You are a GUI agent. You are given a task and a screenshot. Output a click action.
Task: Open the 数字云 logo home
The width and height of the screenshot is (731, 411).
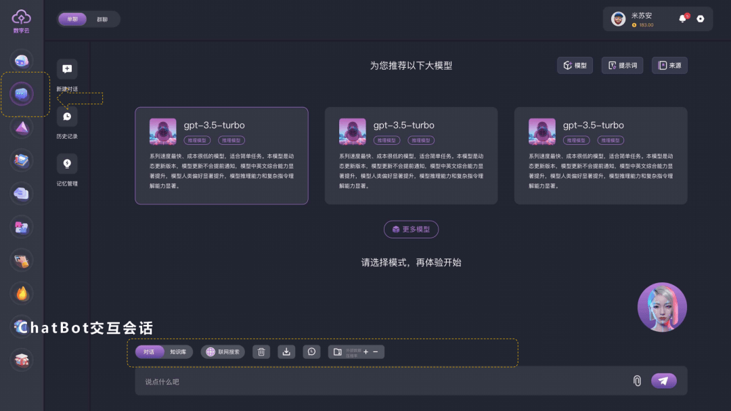(x=21, y=22)
